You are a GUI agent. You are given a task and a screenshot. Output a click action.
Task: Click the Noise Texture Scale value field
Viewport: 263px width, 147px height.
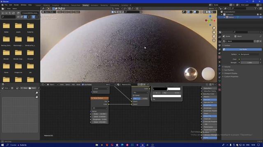99,114
